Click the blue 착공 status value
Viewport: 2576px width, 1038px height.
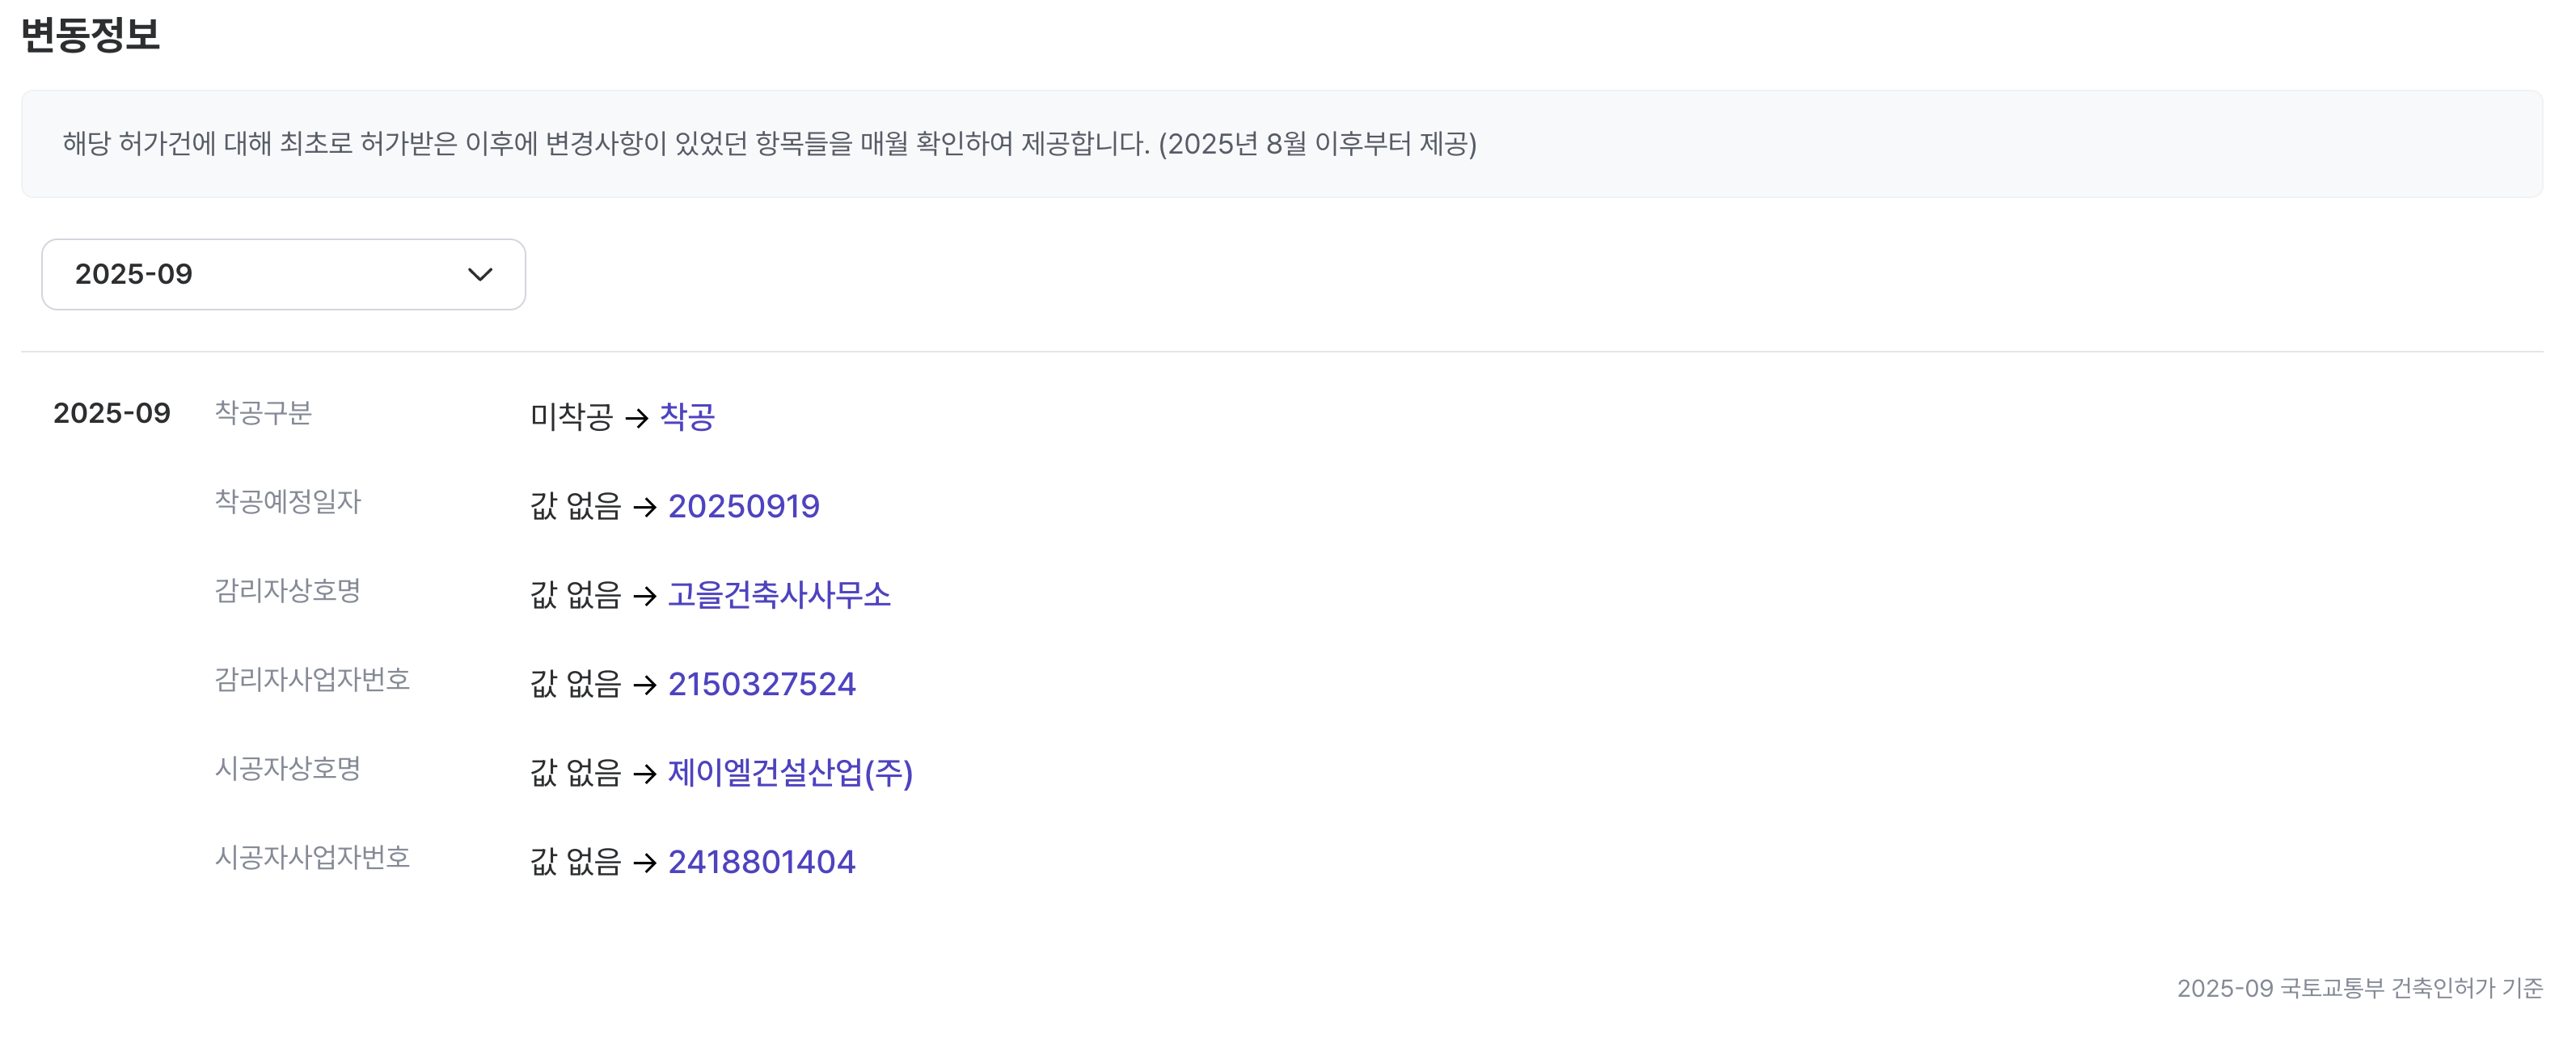pyautogui.click(x=687, y=416)
